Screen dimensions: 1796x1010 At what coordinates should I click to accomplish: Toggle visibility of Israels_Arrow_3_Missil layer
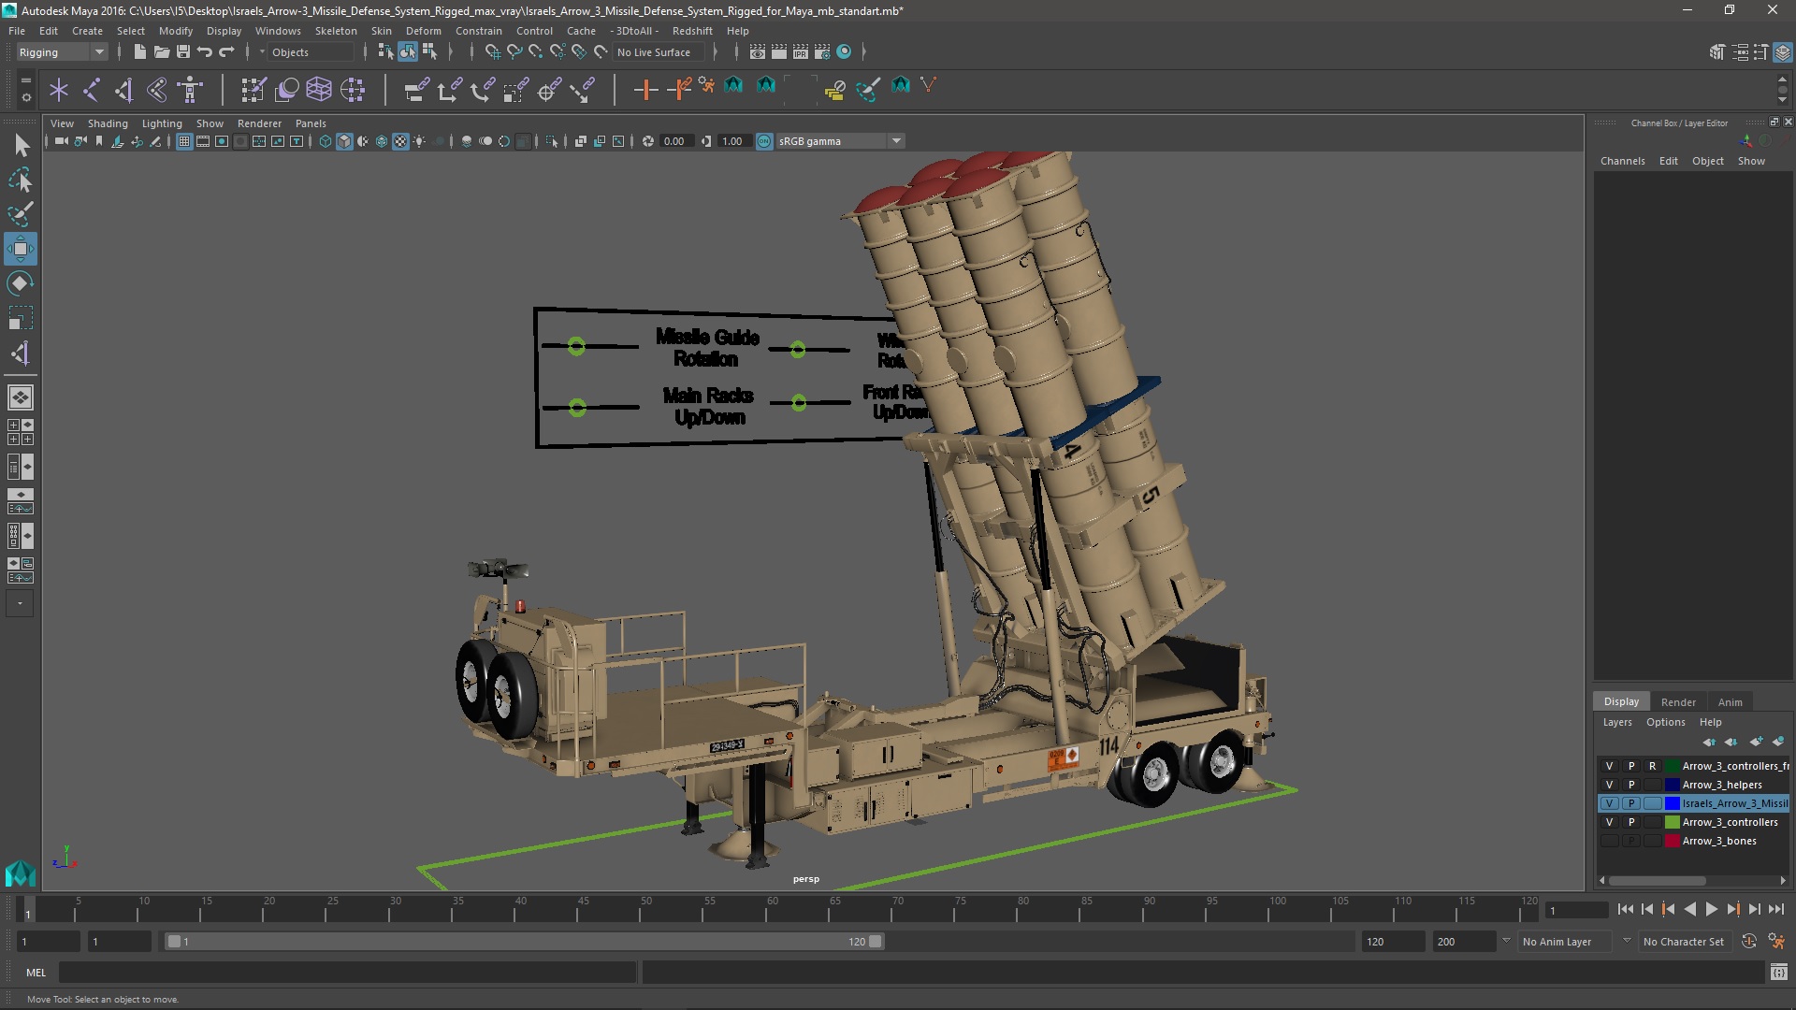point(1609,803)
